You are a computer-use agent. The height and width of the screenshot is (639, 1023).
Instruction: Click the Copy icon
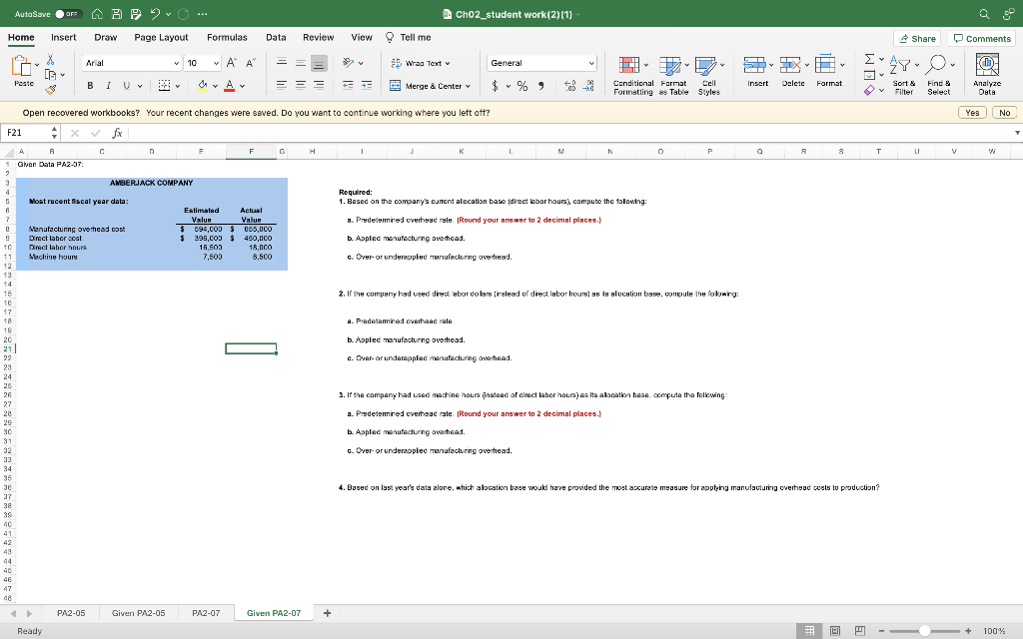click(50, 74)
